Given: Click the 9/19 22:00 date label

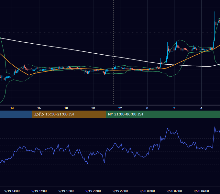Looking at the screenshot, I should (120, 191).
